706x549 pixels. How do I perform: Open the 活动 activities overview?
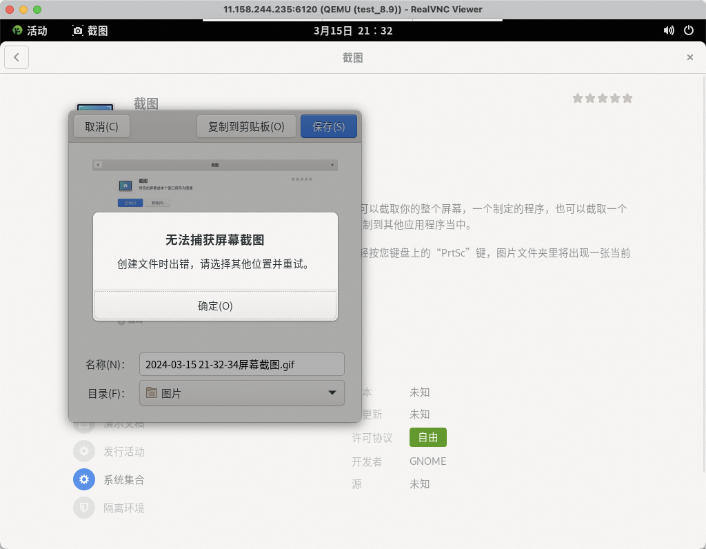click(x=30, y=30)
